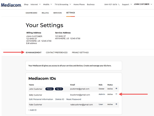Click the Mediacom IDs heading
The height and width of the screenshot is (116, 154).
tap(42, 78)
